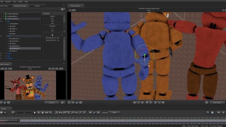Click the highlighted spline curve icon
This screenshot has height=127, width=226.
(94, 113)
